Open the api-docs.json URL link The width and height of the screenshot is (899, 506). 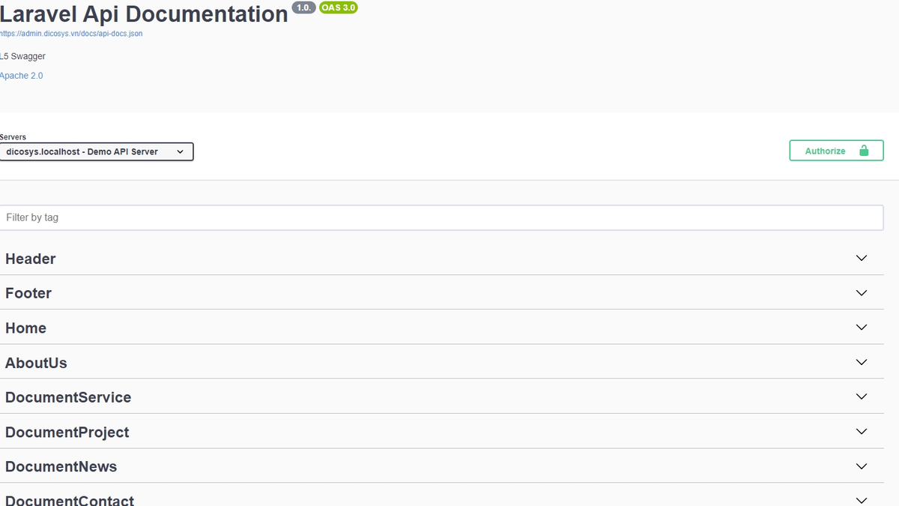(x=71, y=34)
